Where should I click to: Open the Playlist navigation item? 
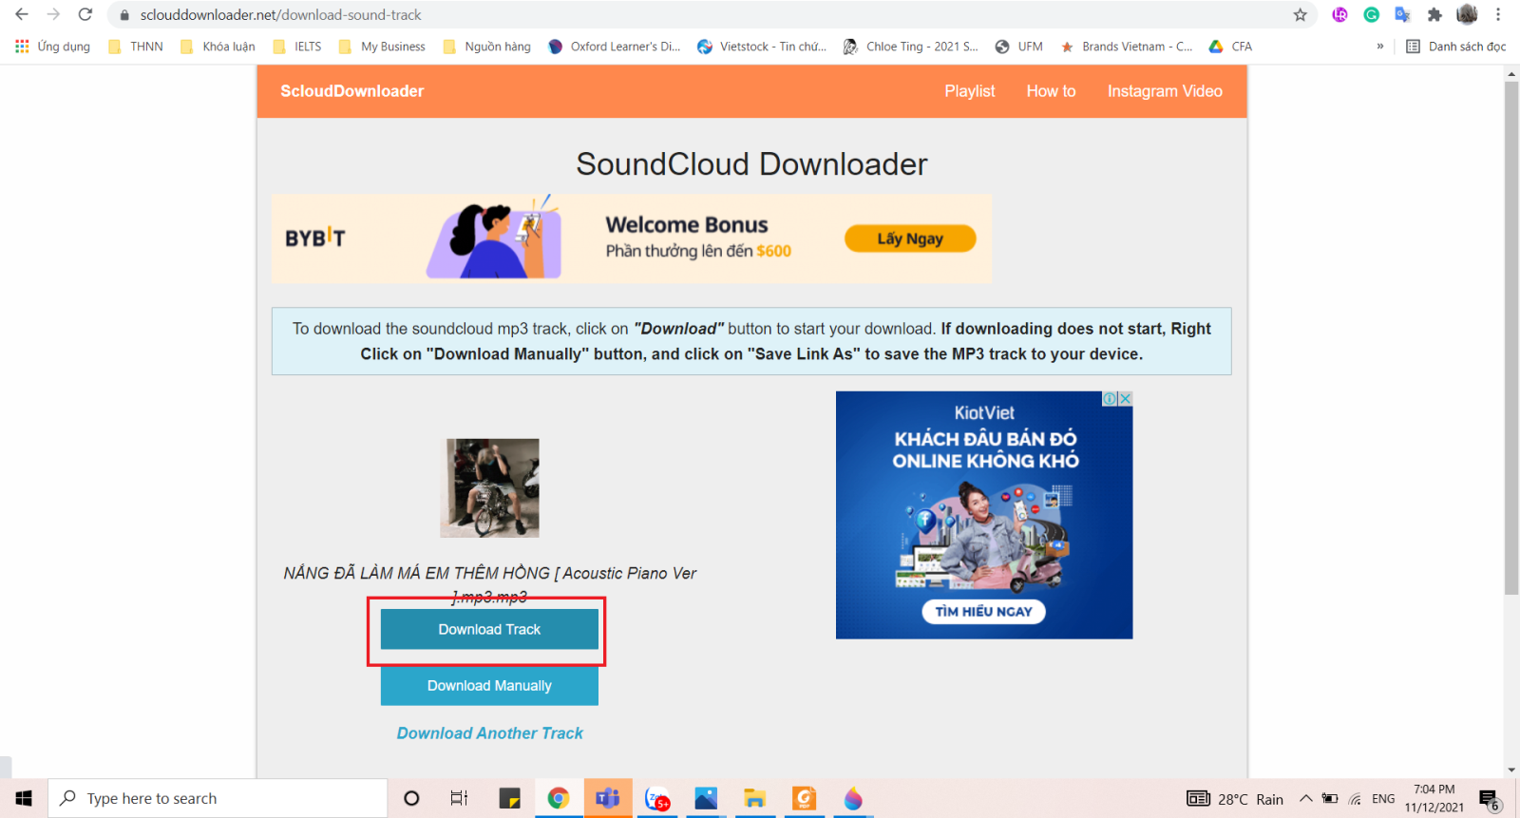pos(969,91)
